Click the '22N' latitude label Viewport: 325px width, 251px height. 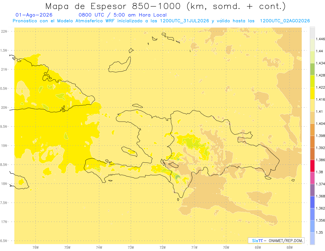pyautogui.click(x=4, y=31)
